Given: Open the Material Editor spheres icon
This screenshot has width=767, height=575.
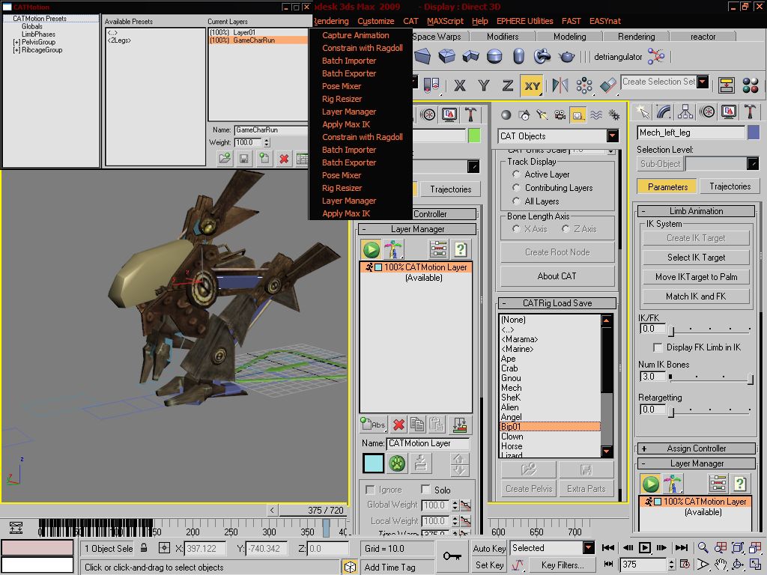Looking at the screenshot, I should click(751, 85).
